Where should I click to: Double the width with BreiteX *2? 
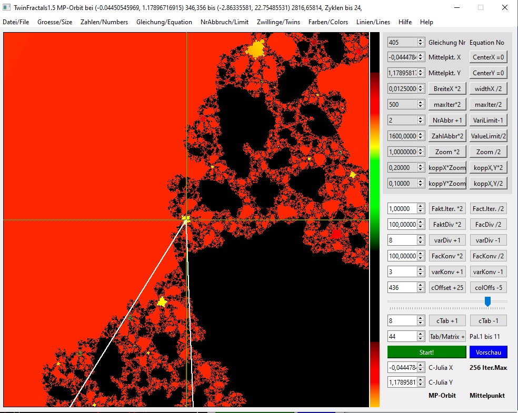point(447,89)
